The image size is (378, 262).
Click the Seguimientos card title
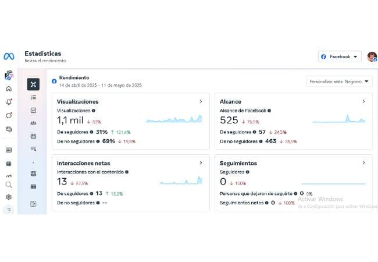(238, 164)
